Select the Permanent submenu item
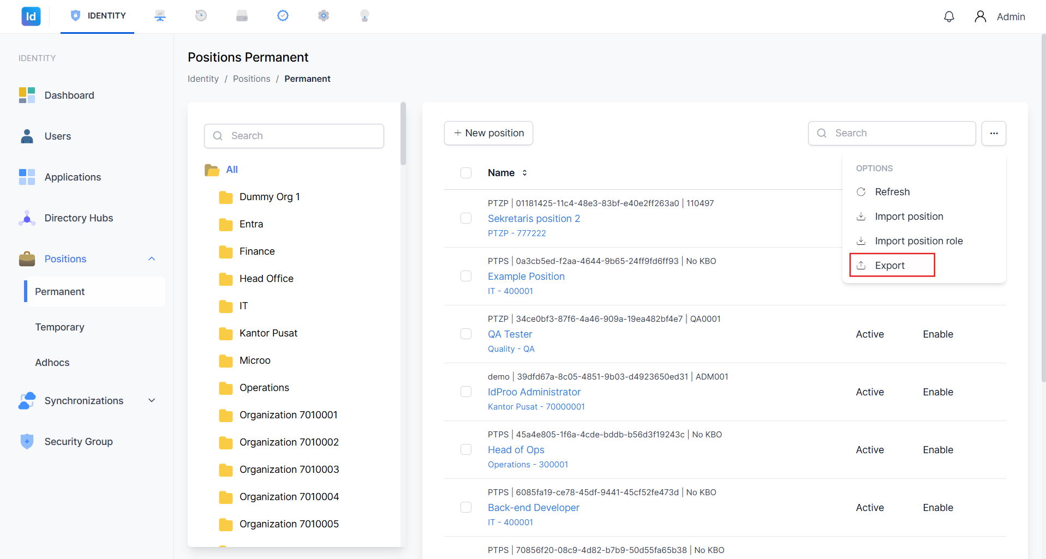 tap(94, 292)
